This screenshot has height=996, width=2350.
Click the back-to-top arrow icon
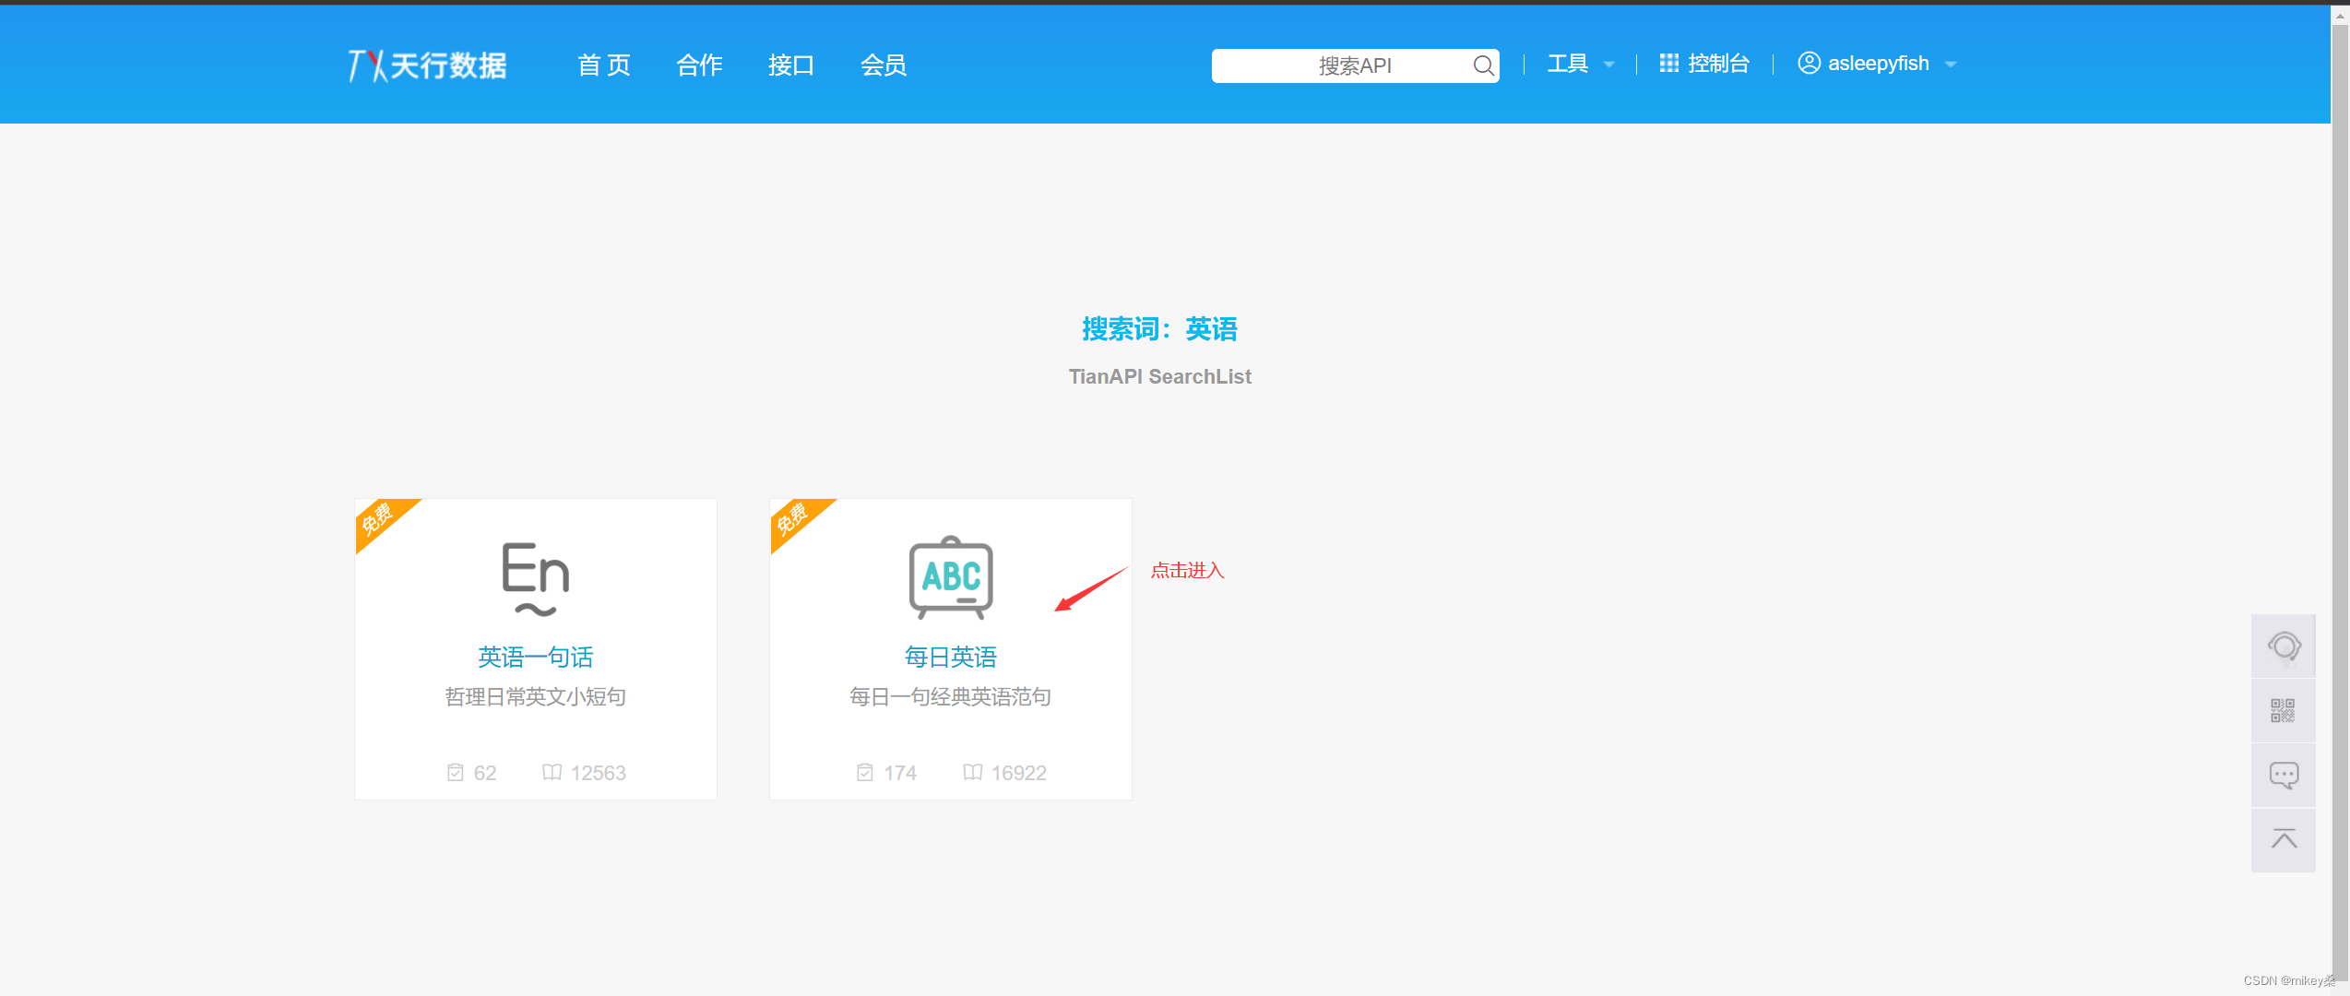2284,839
